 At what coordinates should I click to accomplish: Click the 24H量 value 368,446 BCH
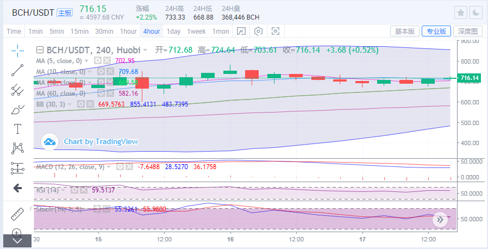click(x=240, y=17)
